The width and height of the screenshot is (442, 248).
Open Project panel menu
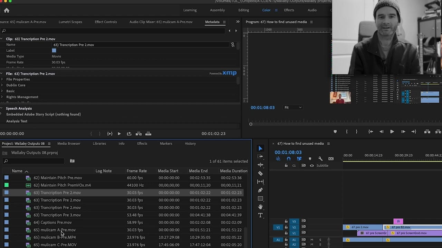coord(49,144)
